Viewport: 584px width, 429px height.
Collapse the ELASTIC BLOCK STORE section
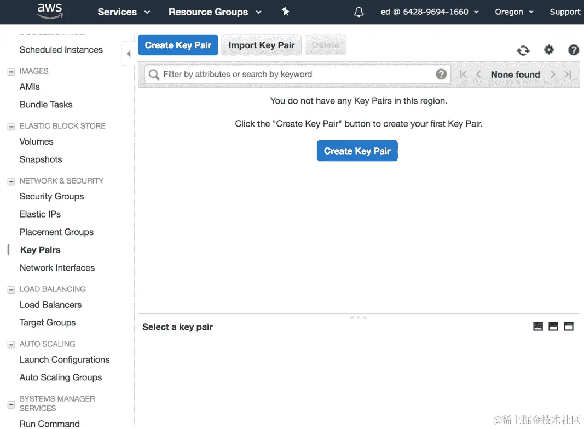[x=11, y=127]
